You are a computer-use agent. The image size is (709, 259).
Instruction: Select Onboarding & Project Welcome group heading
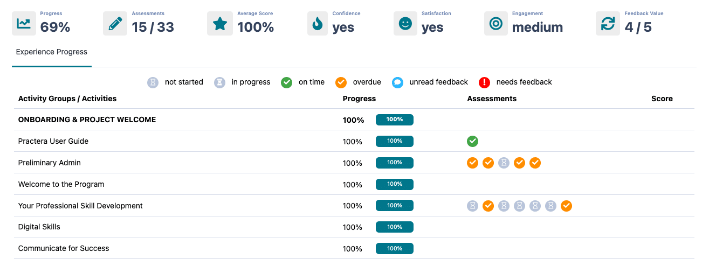(x=87, y=120)
